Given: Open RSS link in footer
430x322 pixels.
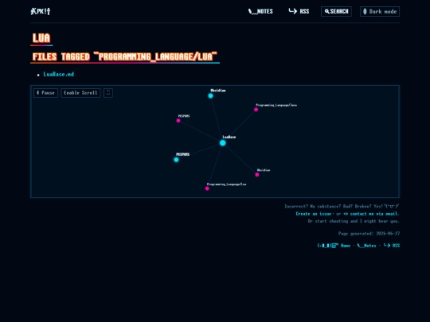Looking at the screenshot, I should pos(392,246).
